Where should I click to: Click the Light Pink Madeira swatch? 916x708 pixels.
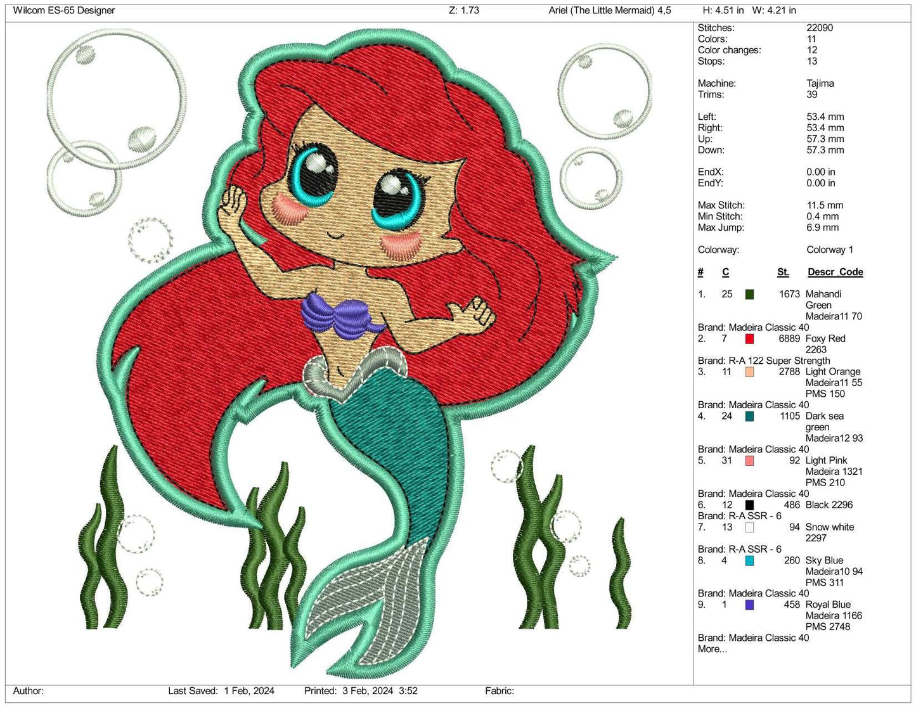pyautogui.click(x=751, y=461)
